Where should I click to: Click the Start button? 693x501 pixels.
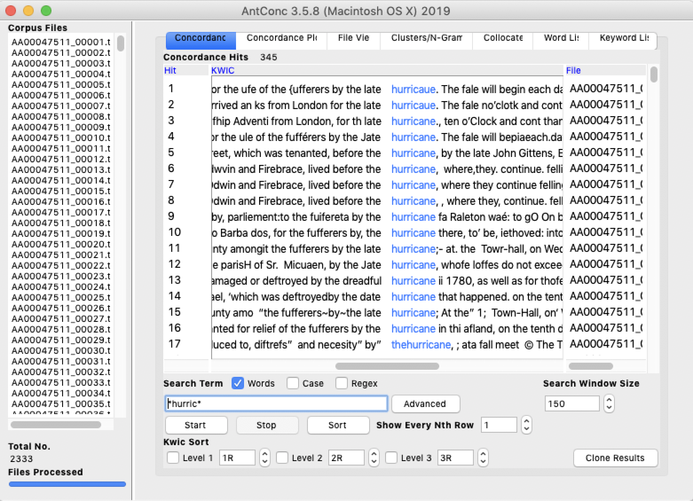[196, 425]
